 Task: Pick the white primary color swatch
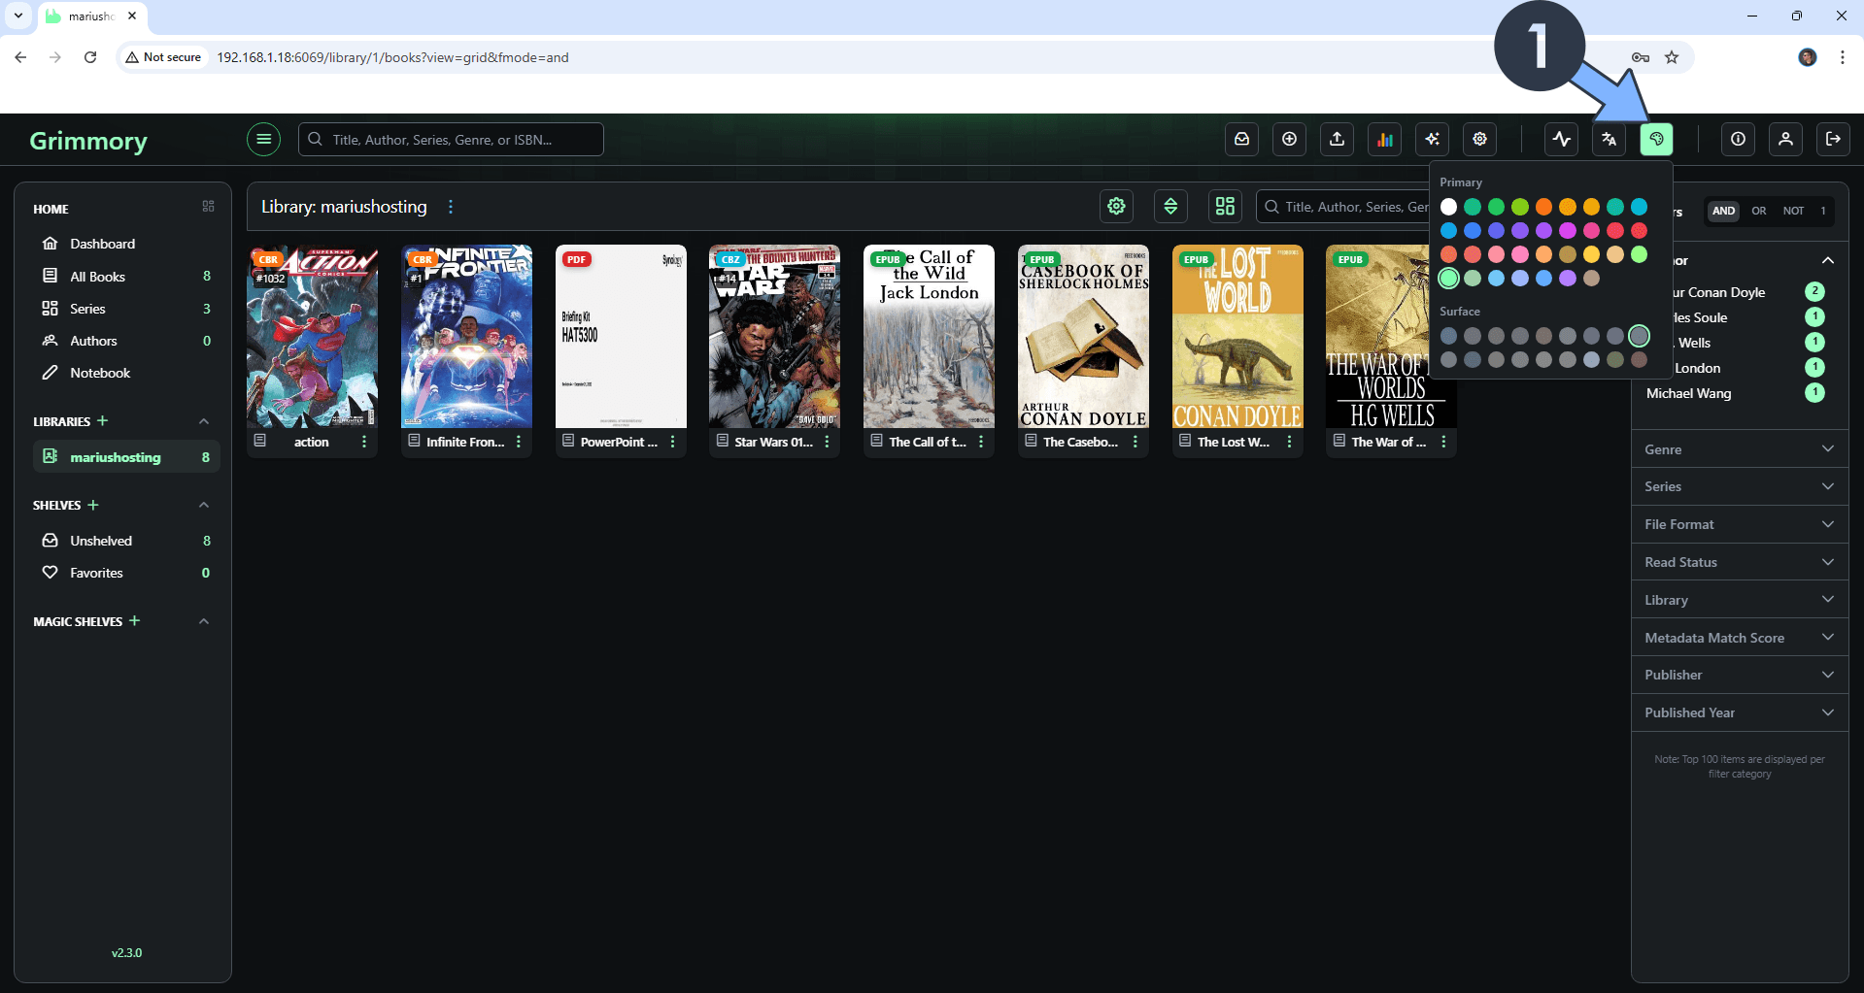[1448, 207]
